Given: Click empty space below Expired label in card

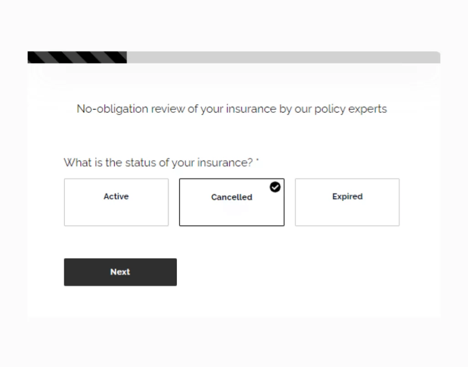Looking at the screenshot, I should coord(347,215).
